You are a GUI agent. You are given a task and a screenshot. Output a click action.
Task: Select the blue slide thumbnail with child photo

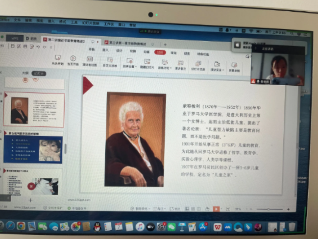tap(34, 148)
